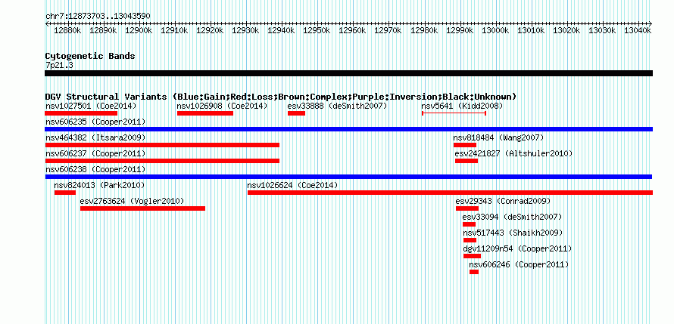The width and height of the screenshot is (674, 324).
Task: Select the nsv606238 blue gain bar
Action: 348,177
